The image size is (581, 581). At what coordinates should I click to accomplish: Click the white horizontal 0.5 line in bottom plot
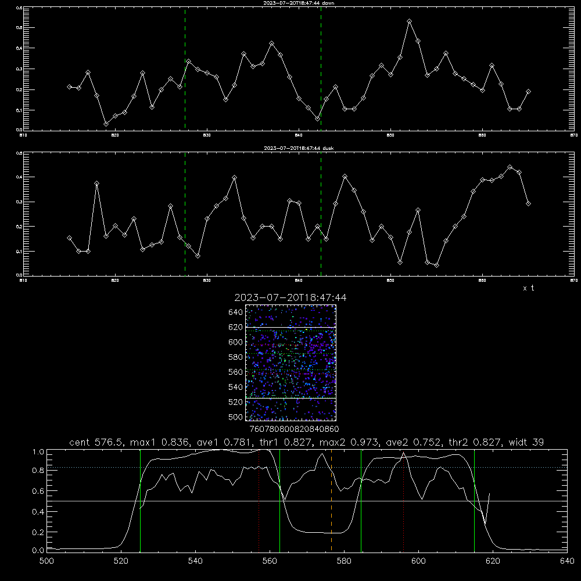click(307, 501)
